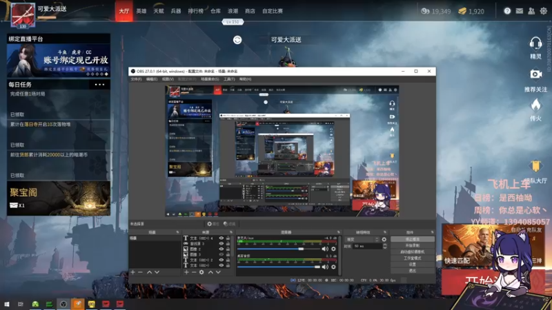This screenshot has width=552, height=310.
Task: Toggle lock on 图像 2 source
Action: (228, 249)
